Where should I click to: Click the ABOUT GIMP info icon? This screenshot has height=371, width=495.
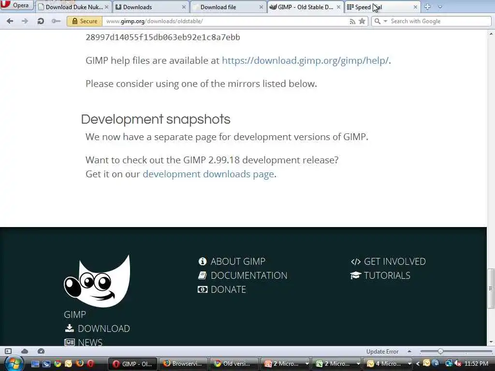(x=203, y=261)
